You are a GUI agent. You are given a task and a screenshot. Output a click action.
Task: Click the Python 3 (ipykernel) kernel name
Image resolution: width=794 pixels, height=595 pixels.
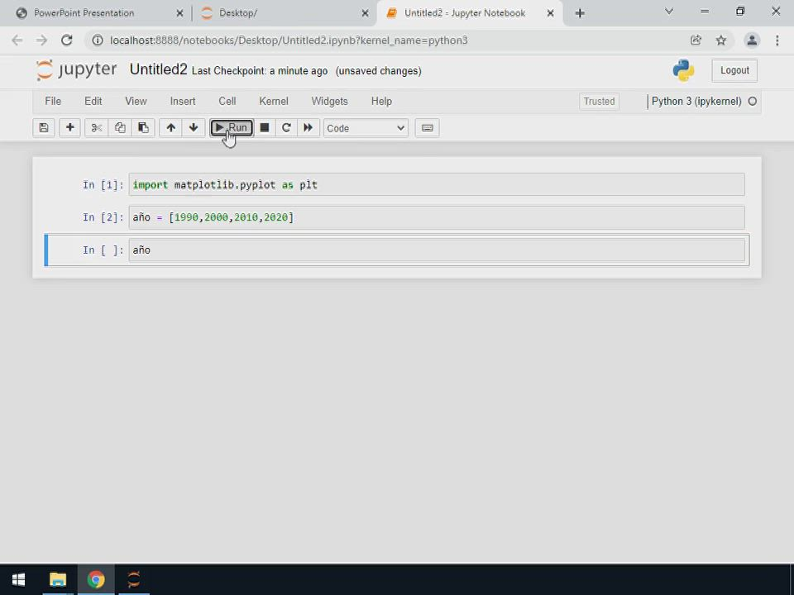[x=696, y=101]
